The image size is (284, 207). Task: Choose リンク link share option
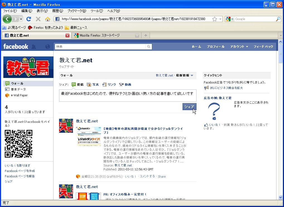(109, 84)
